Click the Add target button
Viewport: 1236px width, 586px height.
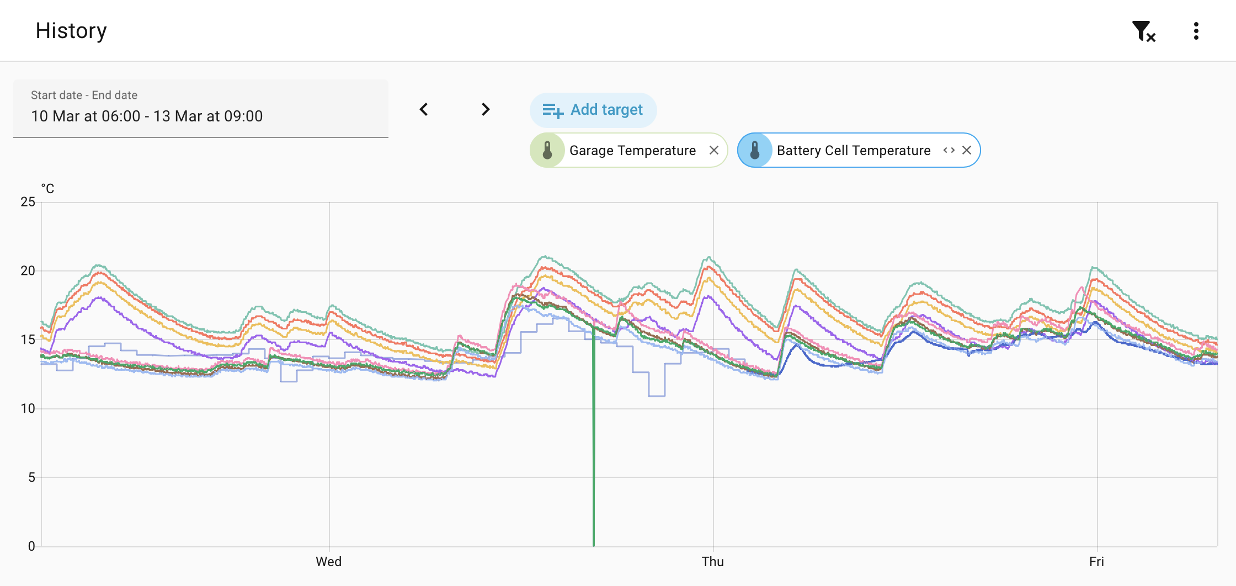click(593, 110)
